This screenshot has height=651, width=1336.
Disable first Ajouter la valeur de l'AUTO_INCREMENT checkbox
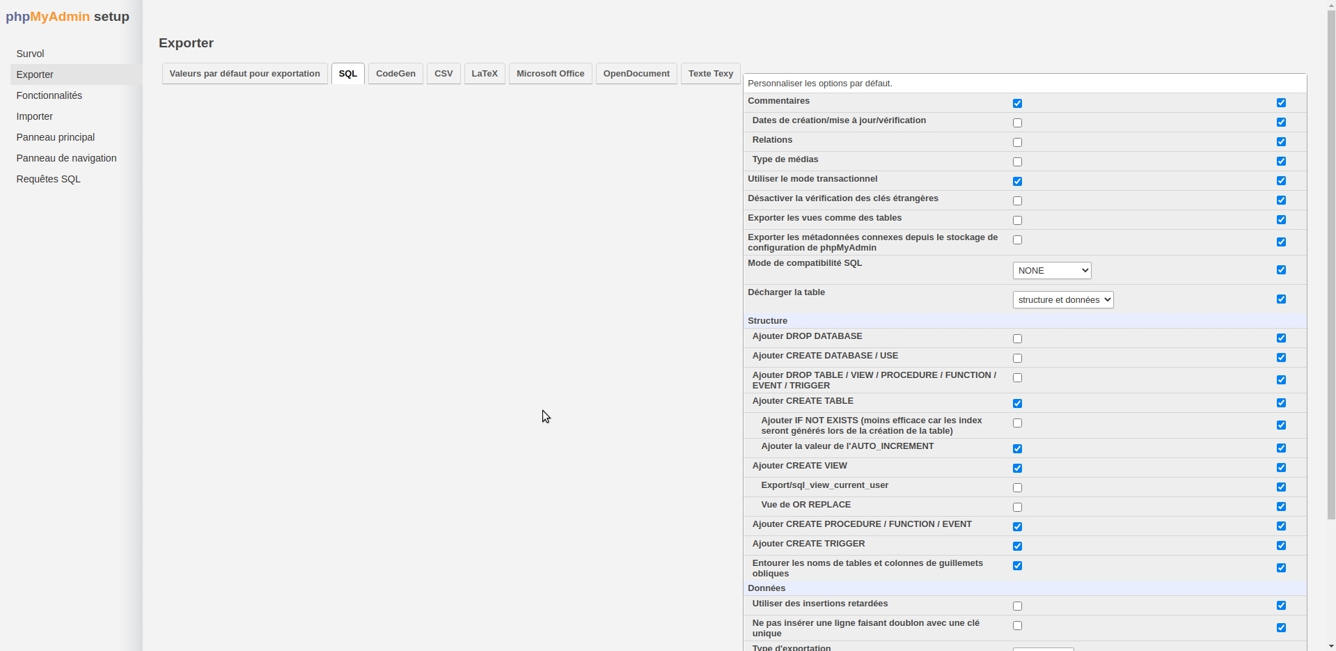pyautogui.click(x=1017, y=449)
